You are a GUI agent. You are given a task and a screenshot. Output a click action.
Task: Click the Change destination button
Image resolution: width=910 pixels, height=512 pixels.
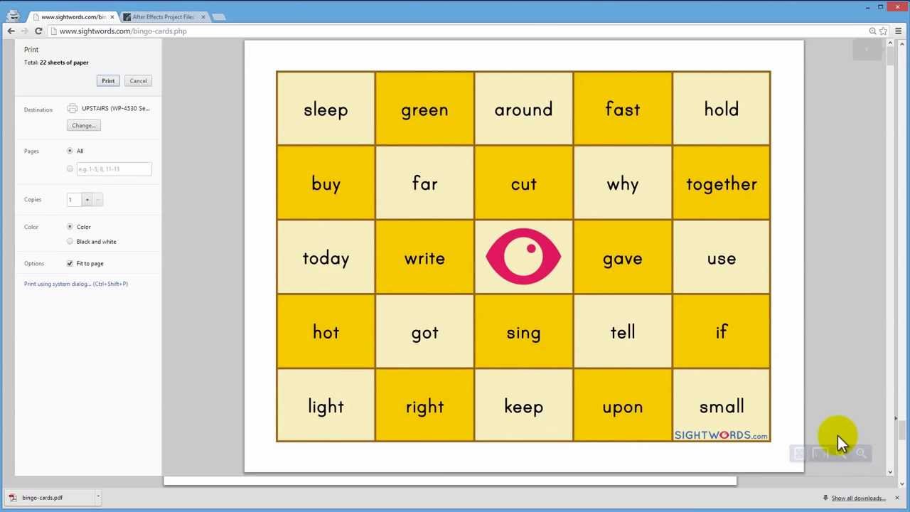[x=84, y=126]
